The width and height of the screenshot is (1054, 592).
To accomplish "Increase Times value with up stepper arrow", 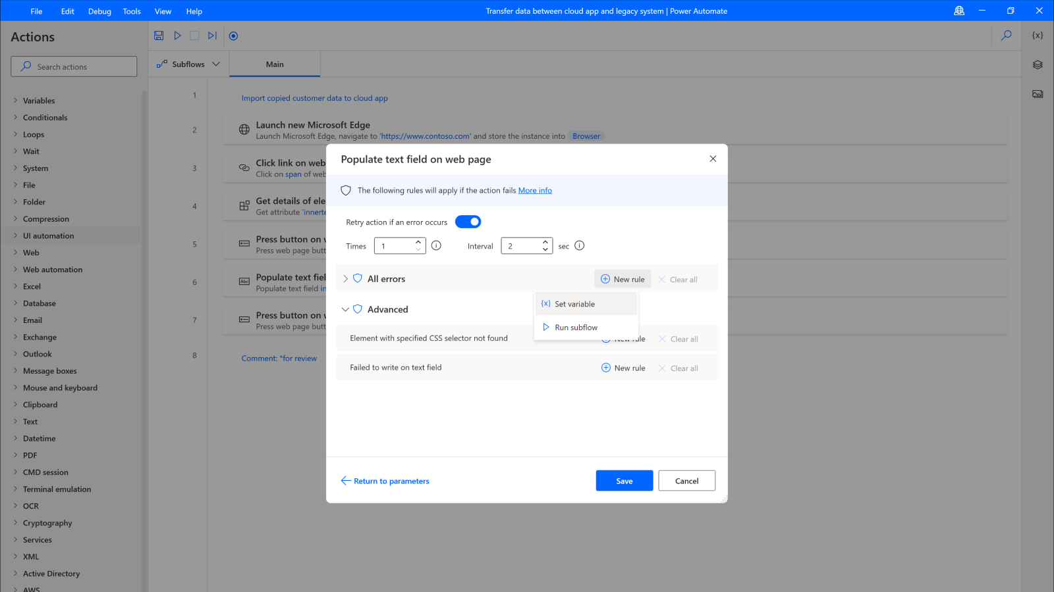I will click(x=418, y=242).
